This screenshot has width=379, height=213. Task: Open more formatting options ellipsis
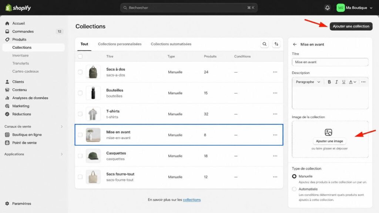363,82
